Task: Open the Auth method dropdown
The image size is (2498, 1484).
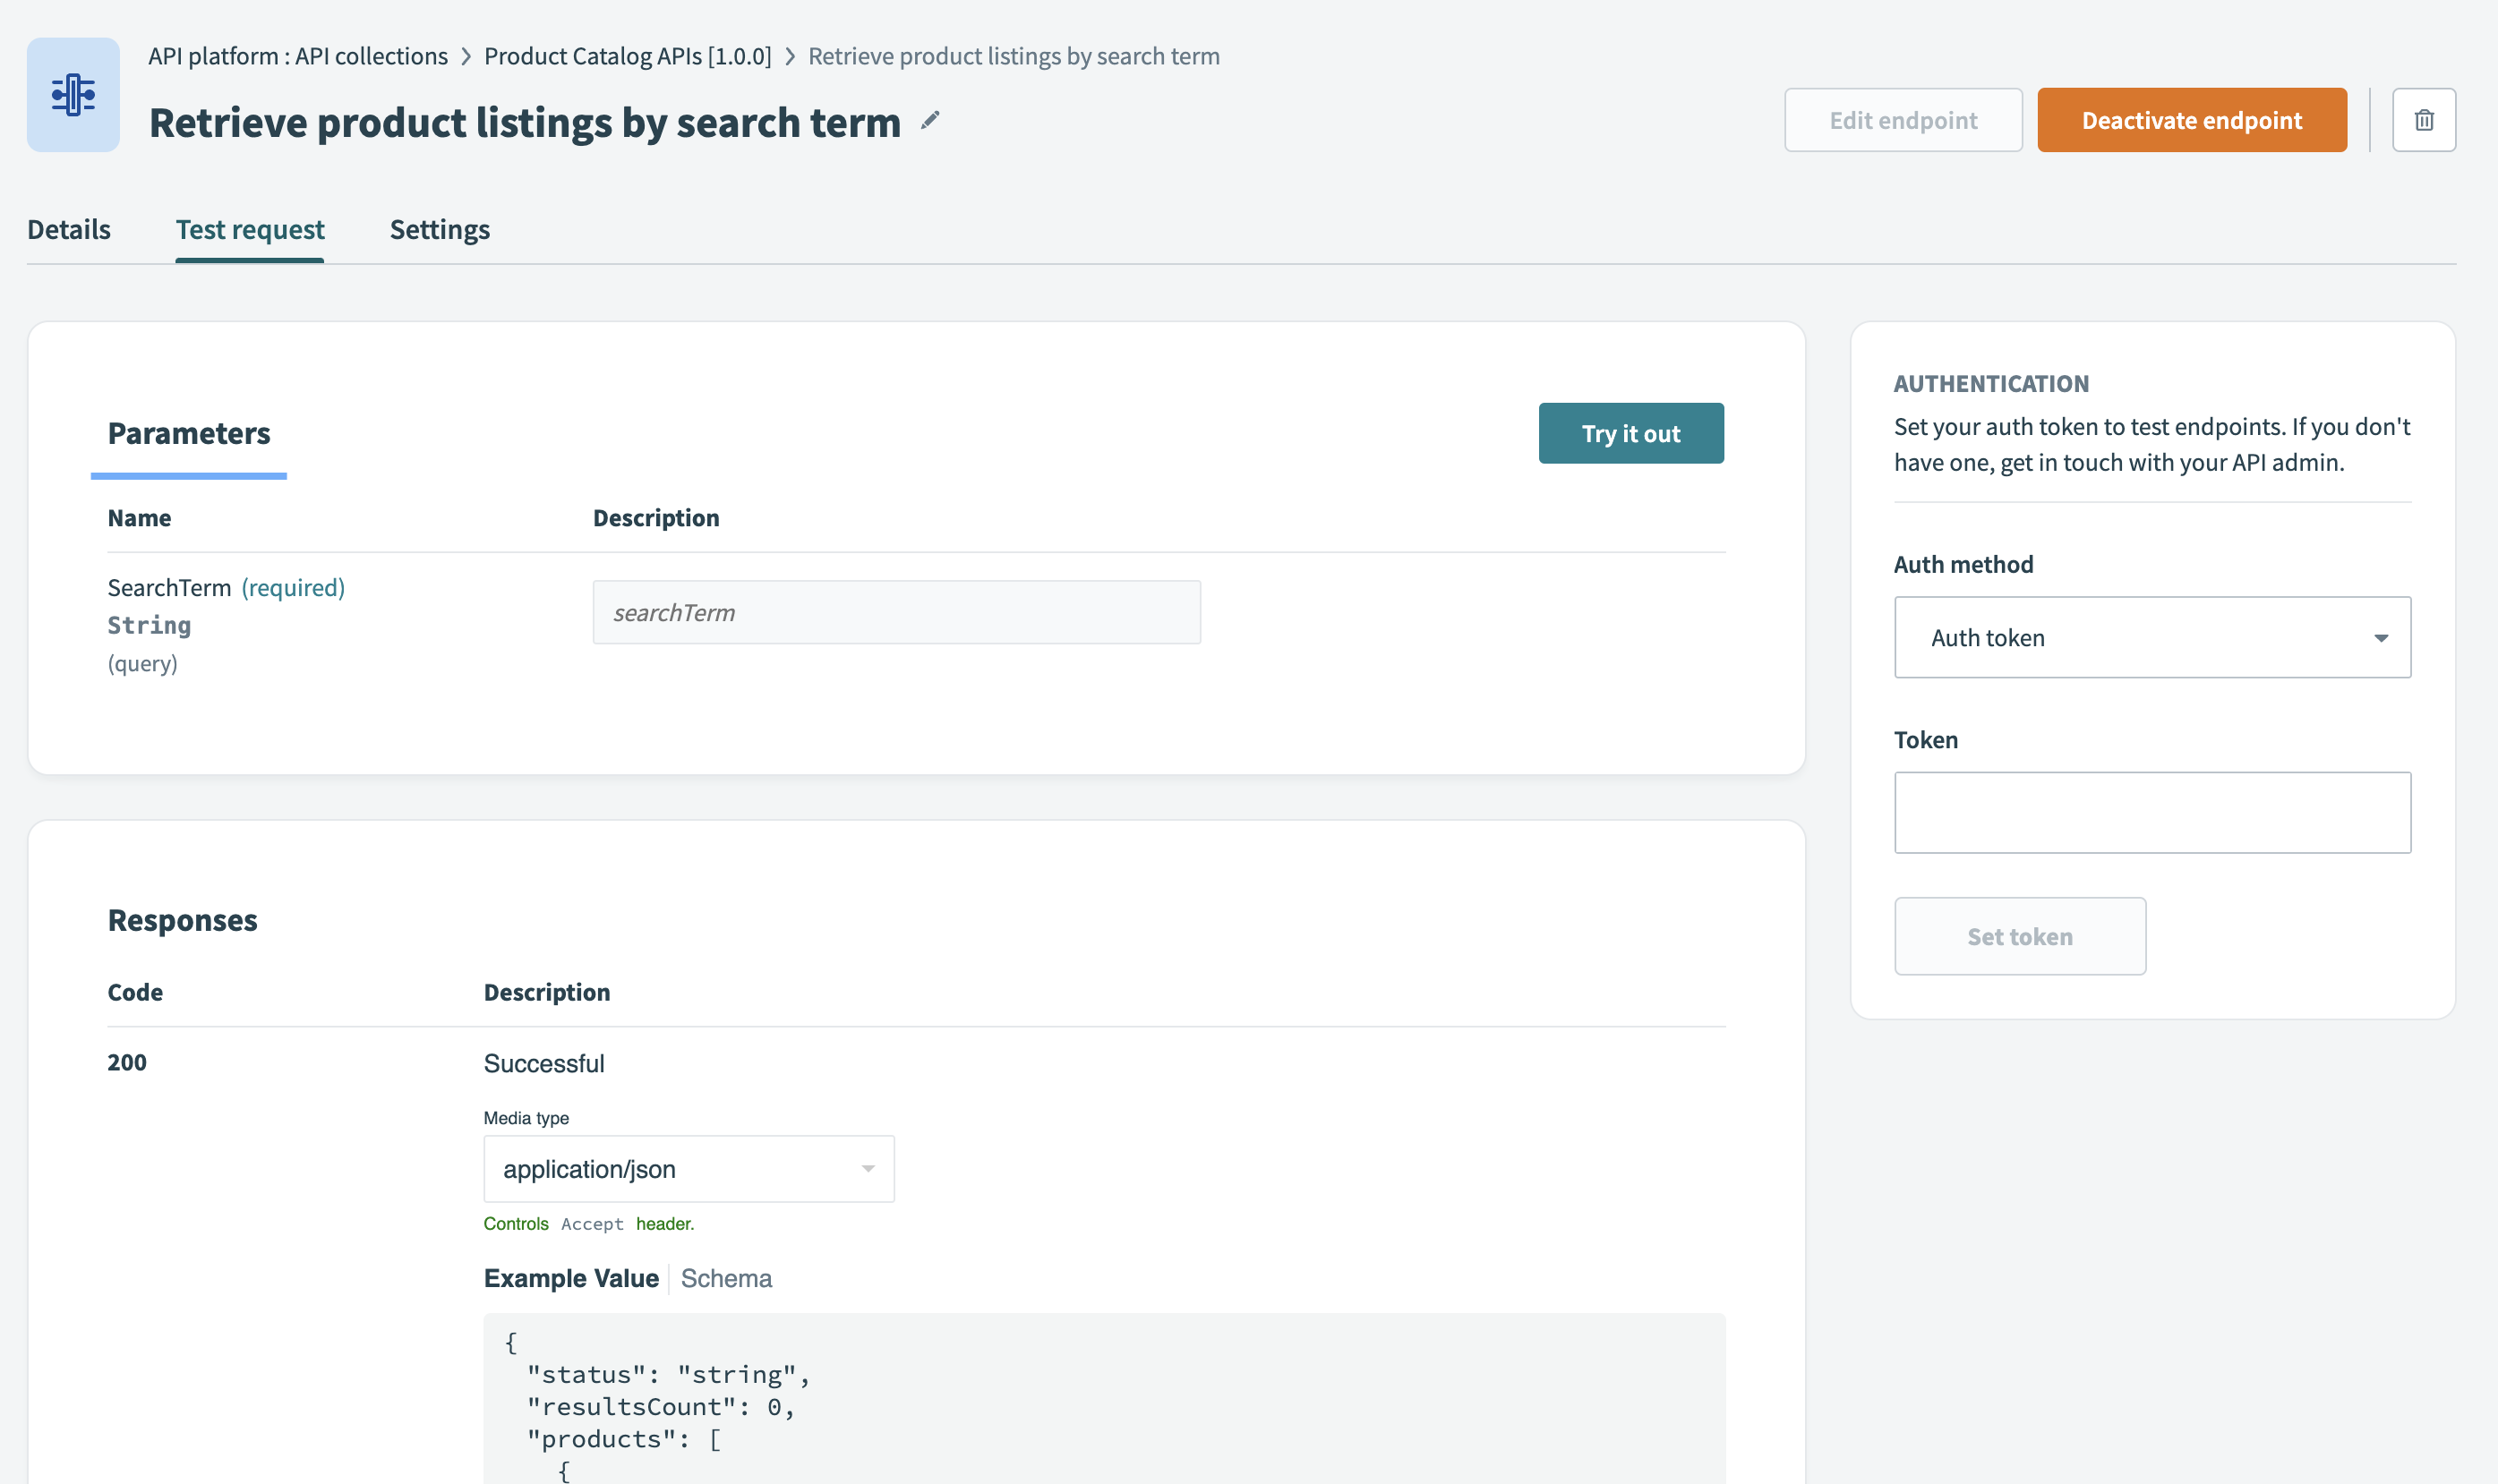Action: point(2151,637)
